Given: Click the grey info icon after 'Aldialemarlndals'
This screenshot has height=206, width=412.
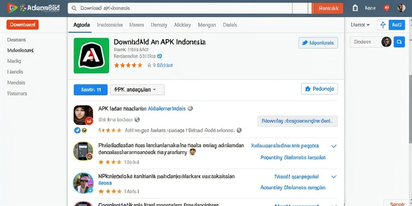Looking at the screenshot, I should (x=190, y=109).
